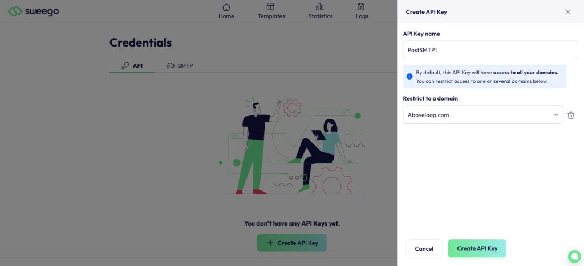
Task: Click the Sweego logo icon
Action: coord(15,11)
